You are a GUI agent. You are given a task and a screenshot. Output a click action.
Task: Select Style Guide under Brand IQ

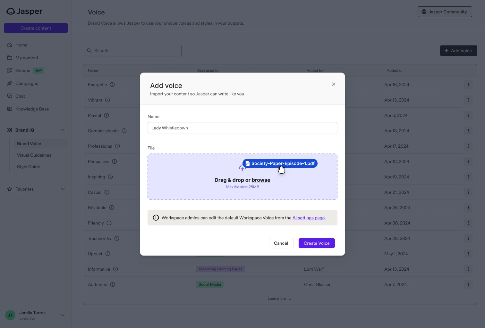pos(29,167)
